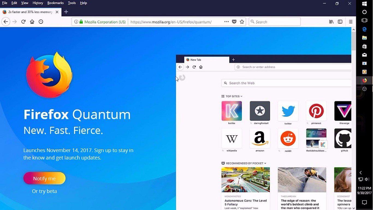373x210 pixels.
Task: Open browsing History via the clock icon
Action: [x=41, y=22]
